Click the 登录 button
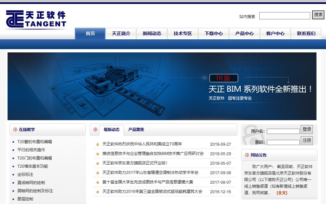The width and height of the screenshot is (326, 204). click(307, 129)
